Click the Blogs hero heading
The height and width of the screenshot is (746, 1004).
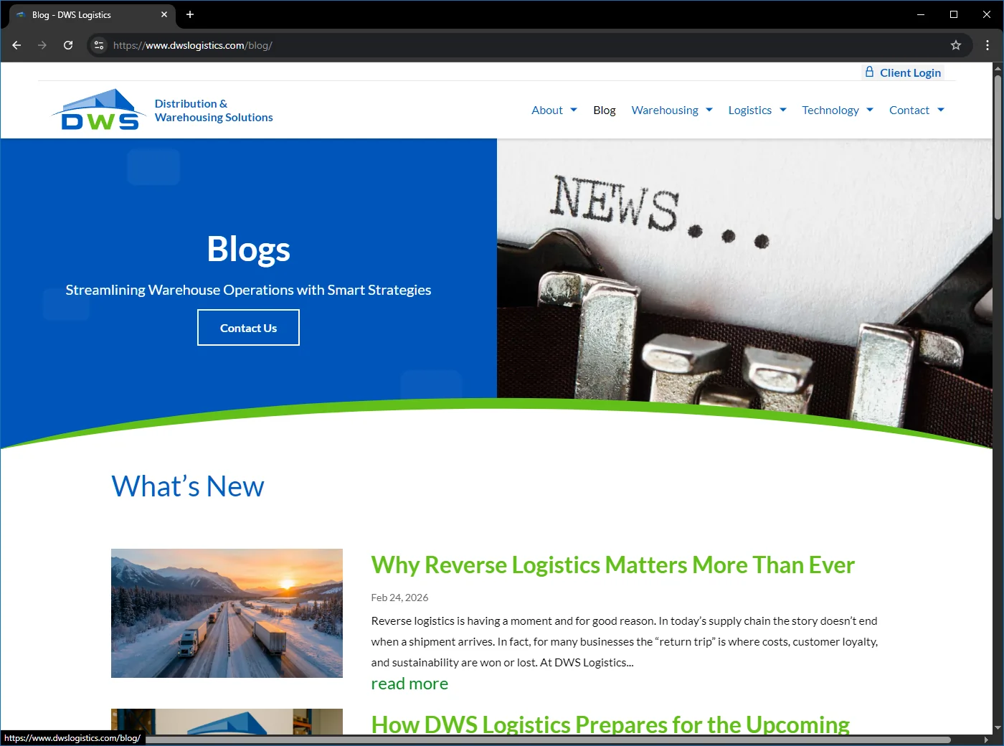(248, 249)
